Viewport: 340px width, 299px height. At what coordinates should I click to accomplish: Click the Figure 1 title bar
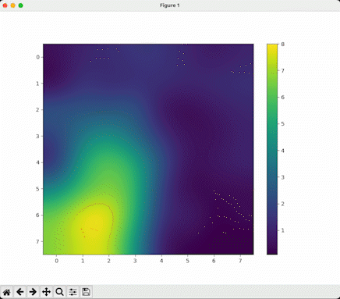point(170,5)
